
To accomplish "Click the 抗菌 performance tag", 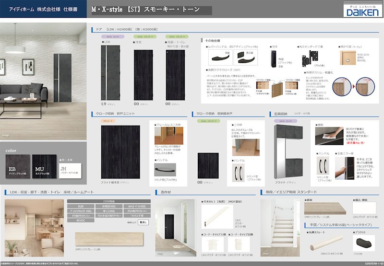I will 81,206.
